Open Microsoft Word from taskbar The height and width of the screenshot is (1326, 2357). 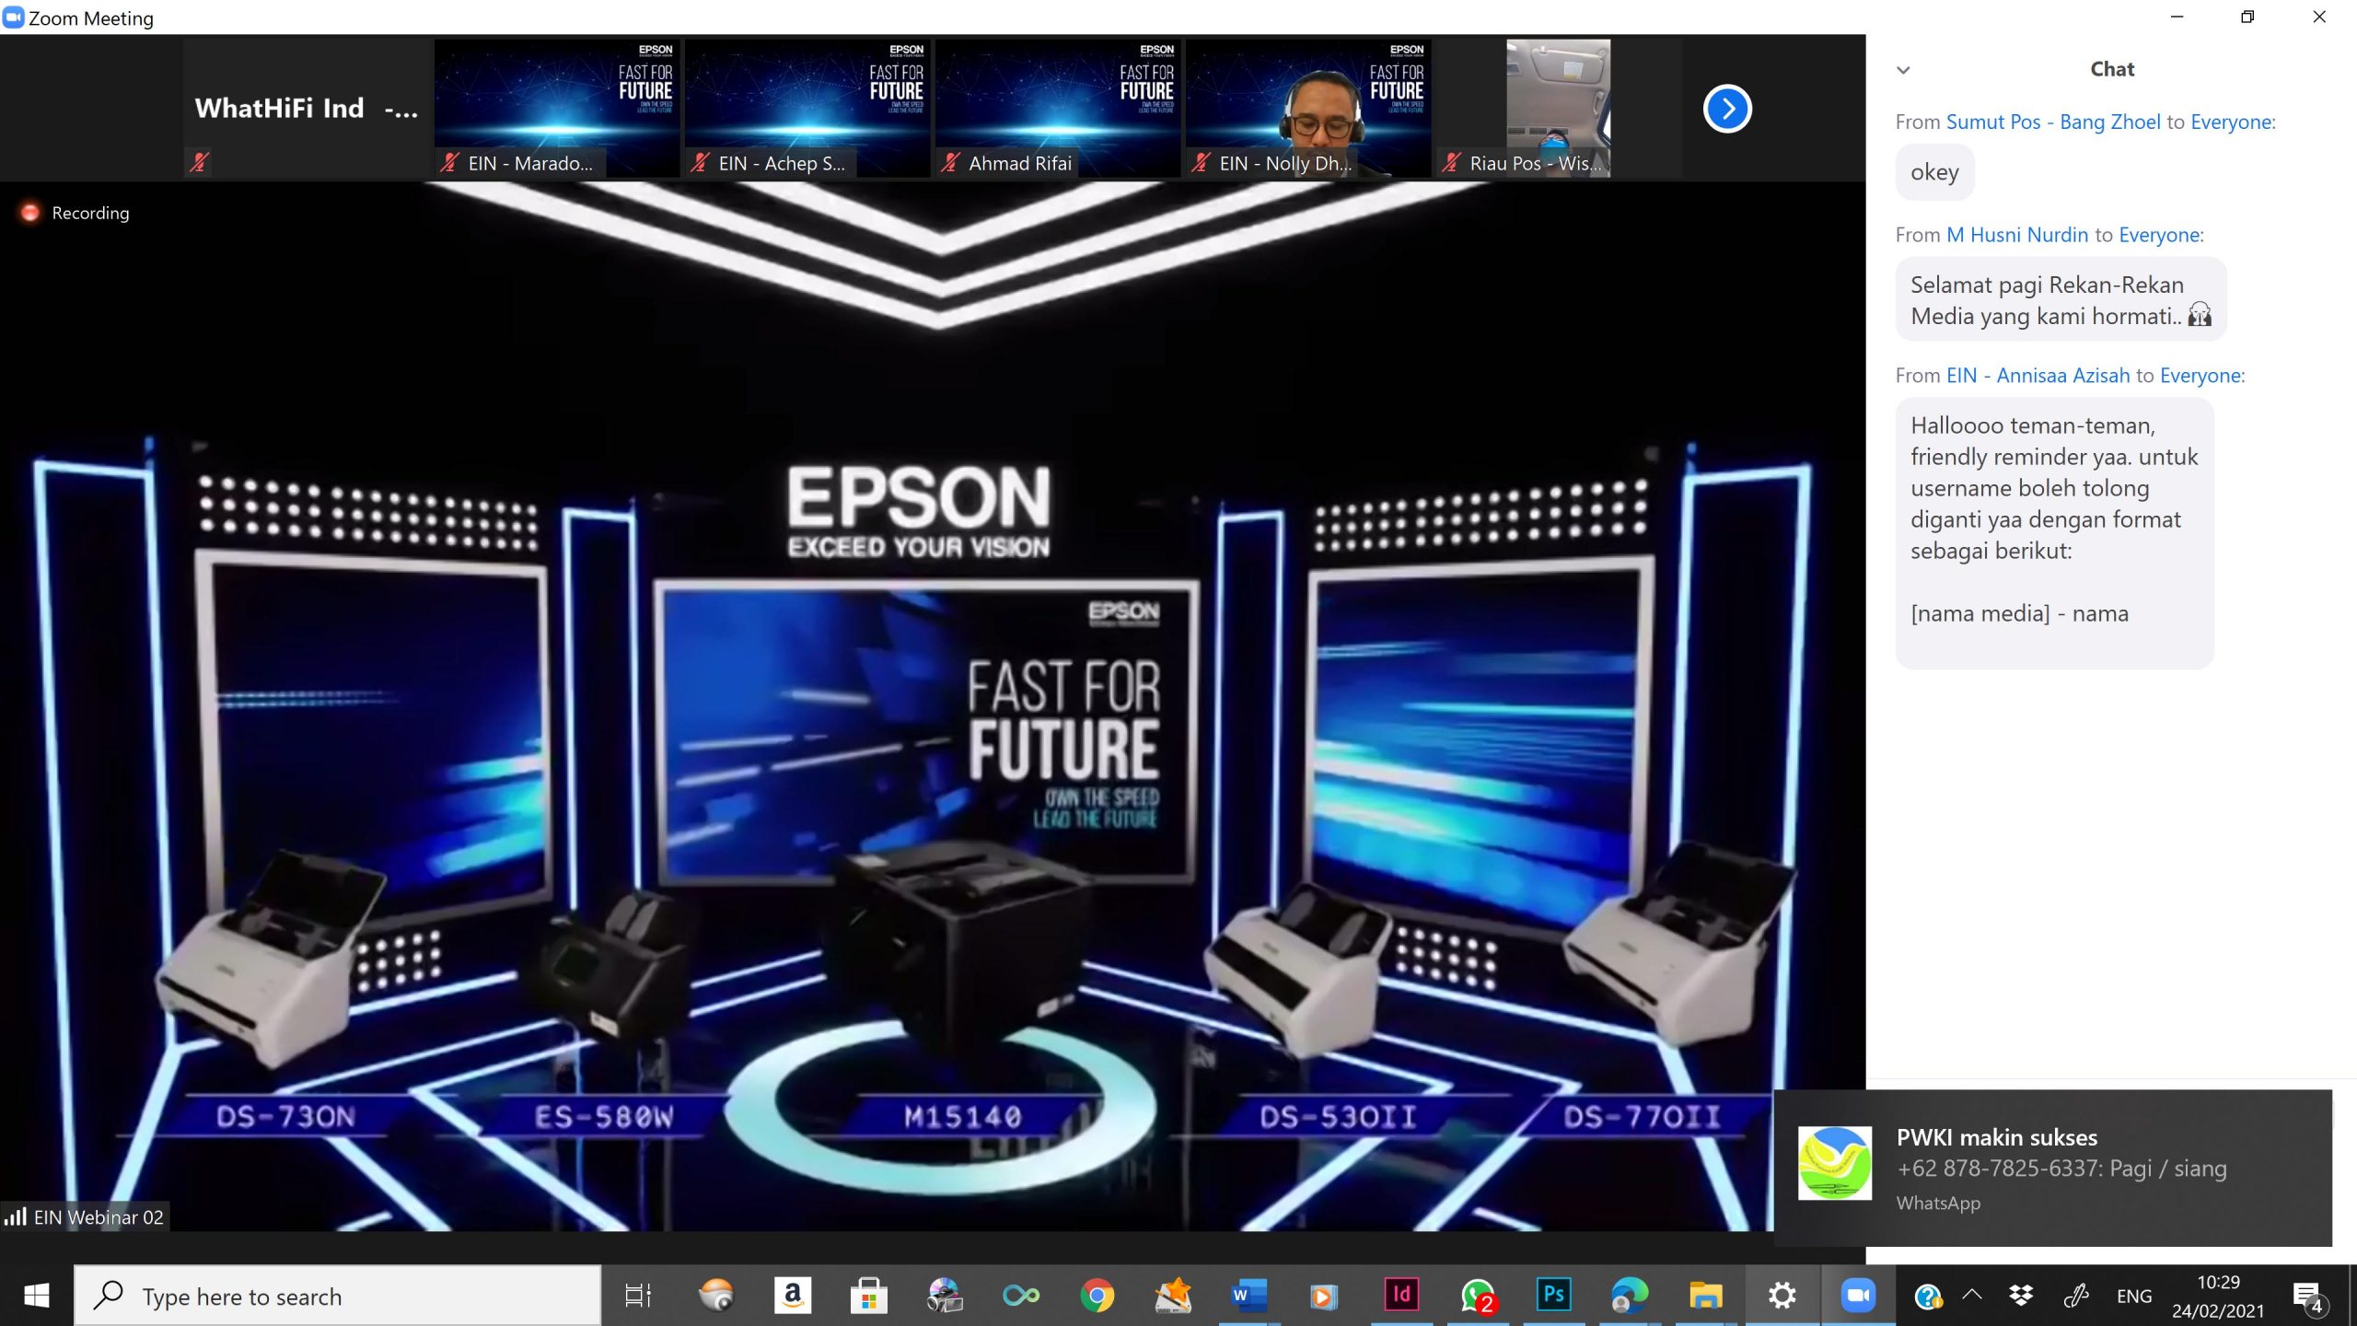[1248, 1296]
